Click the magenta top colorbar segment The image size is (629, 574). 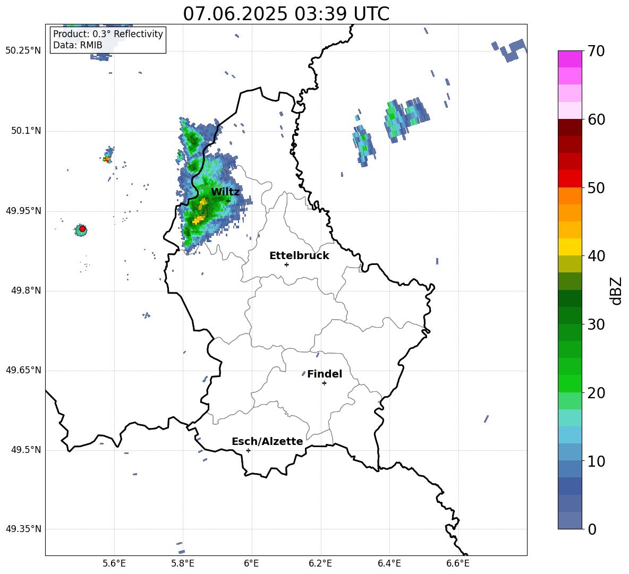pyautogui.click(x=569, y=59)
